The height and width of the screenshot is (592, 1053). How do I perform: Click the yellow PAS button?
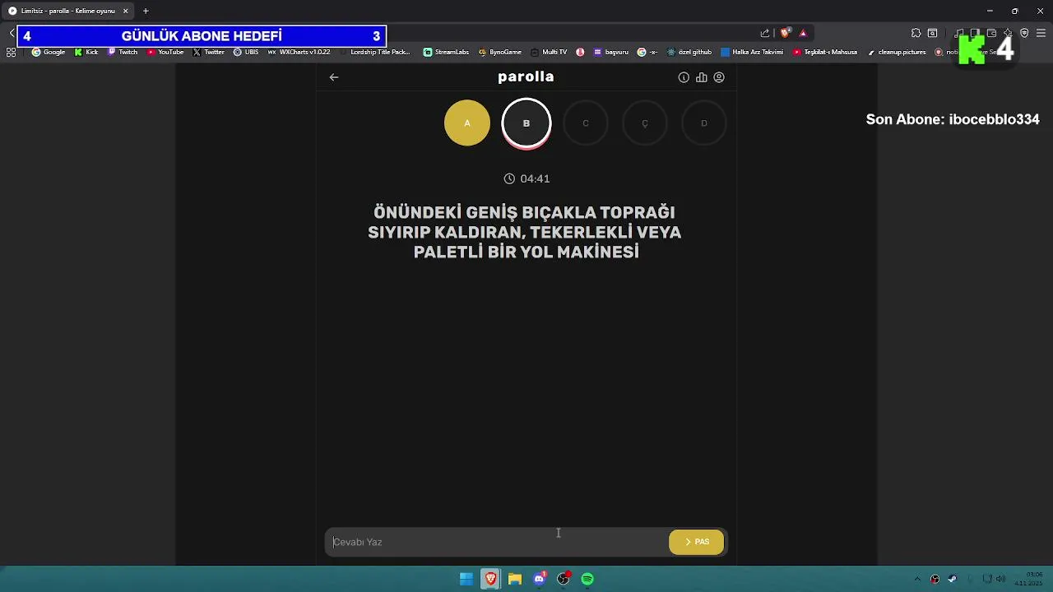697,542
